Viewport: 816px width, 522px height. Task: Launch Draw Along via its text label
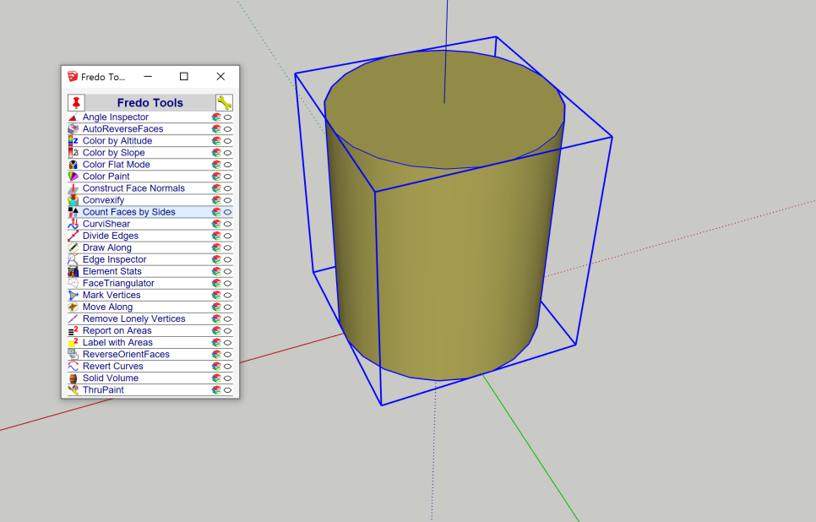pyautogui.click(x=107, y=247)
